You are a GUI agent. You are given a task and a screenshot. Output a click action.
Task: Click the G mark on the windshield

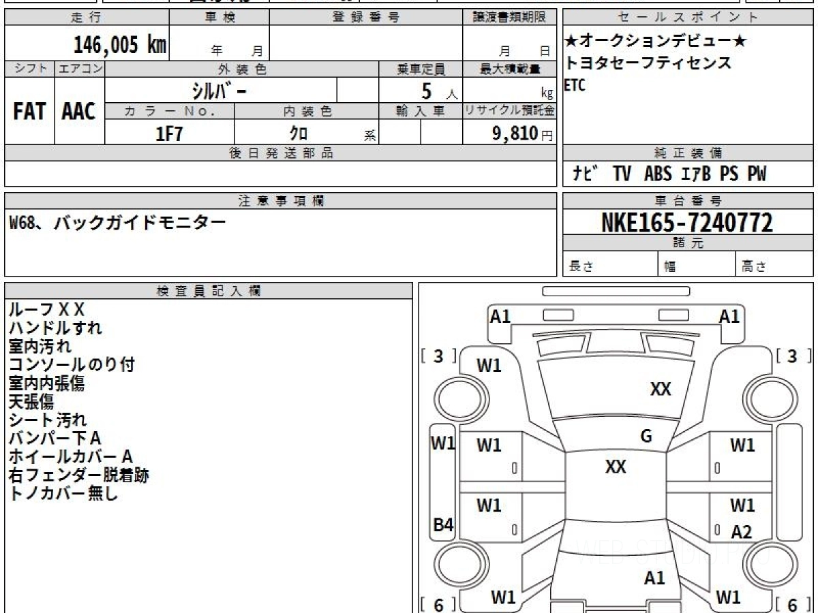(646, 437)
